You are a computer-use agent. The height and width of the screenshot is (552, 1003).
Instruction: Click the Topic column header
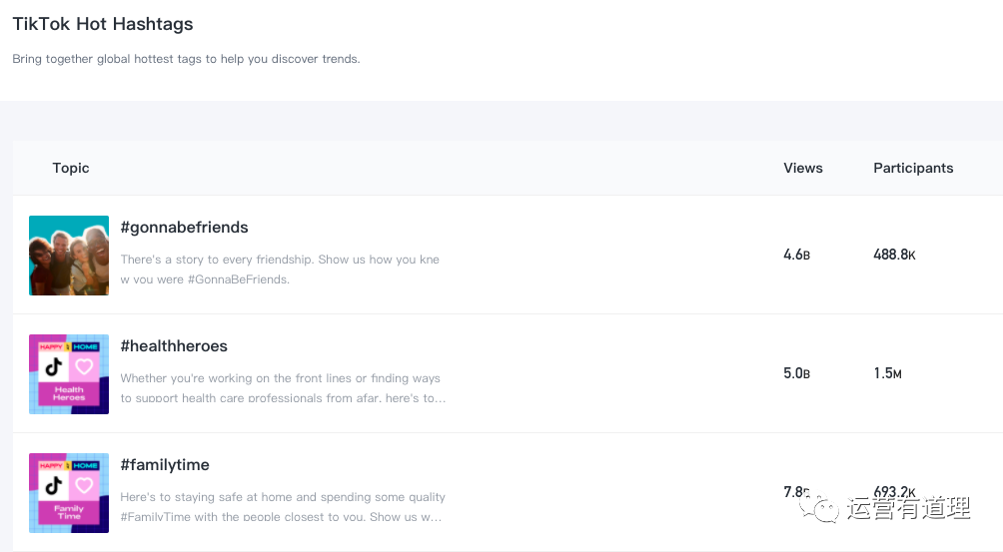pos(71,168)
